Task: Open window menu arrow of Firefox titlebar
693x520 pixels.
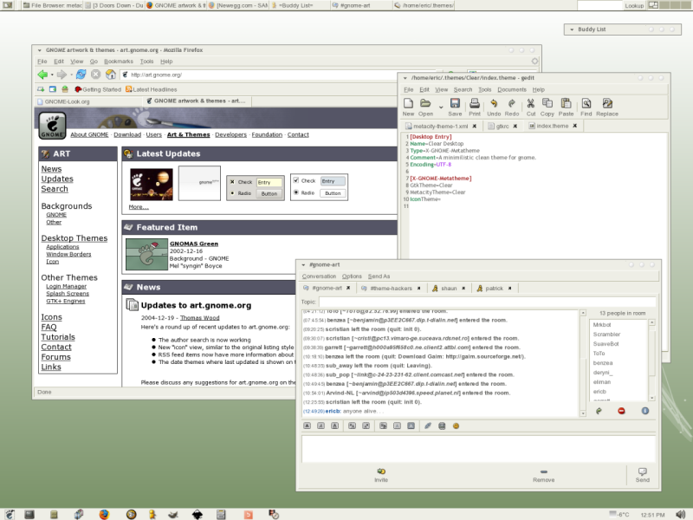Action: pos(39,50)
